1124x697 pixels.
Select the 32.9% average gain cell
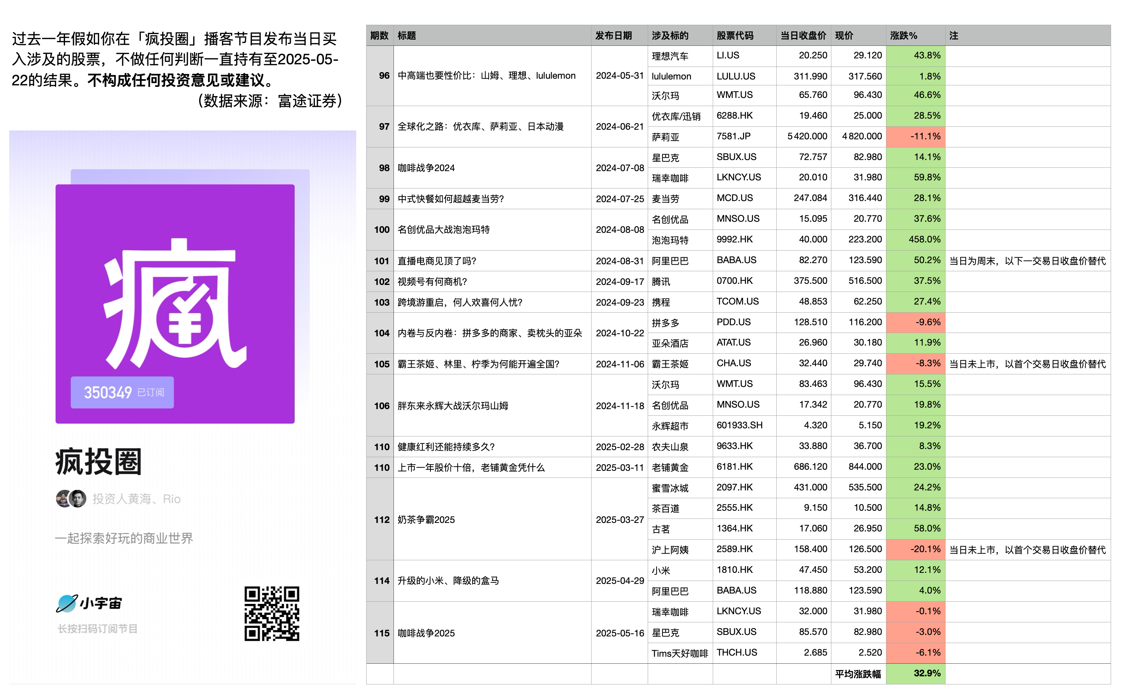click(916, 673)
